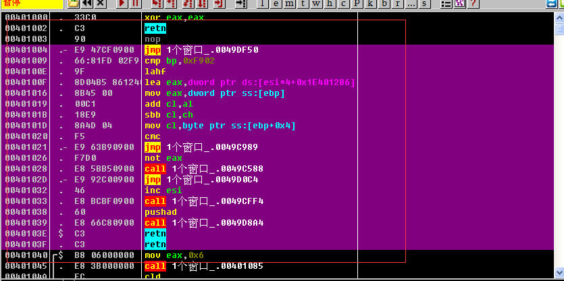This screenshot has width=564, height=281.
Task: Select the 'nop' instruction at 00401003
Action: 153,39
